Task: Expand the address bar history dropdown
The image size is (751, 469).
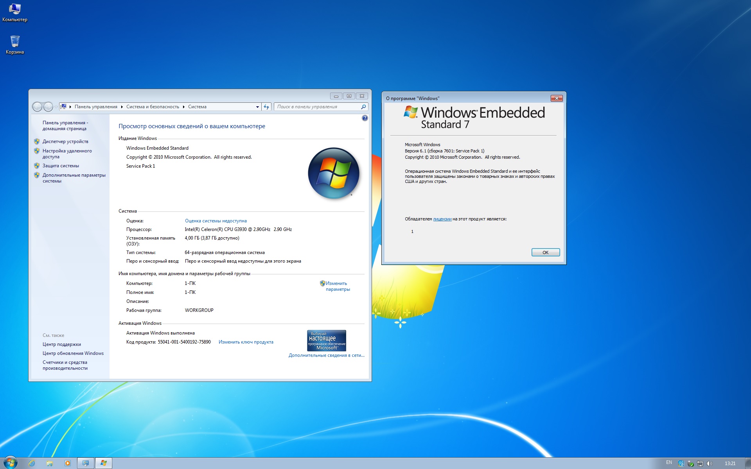Action: [x=257, y=107]
